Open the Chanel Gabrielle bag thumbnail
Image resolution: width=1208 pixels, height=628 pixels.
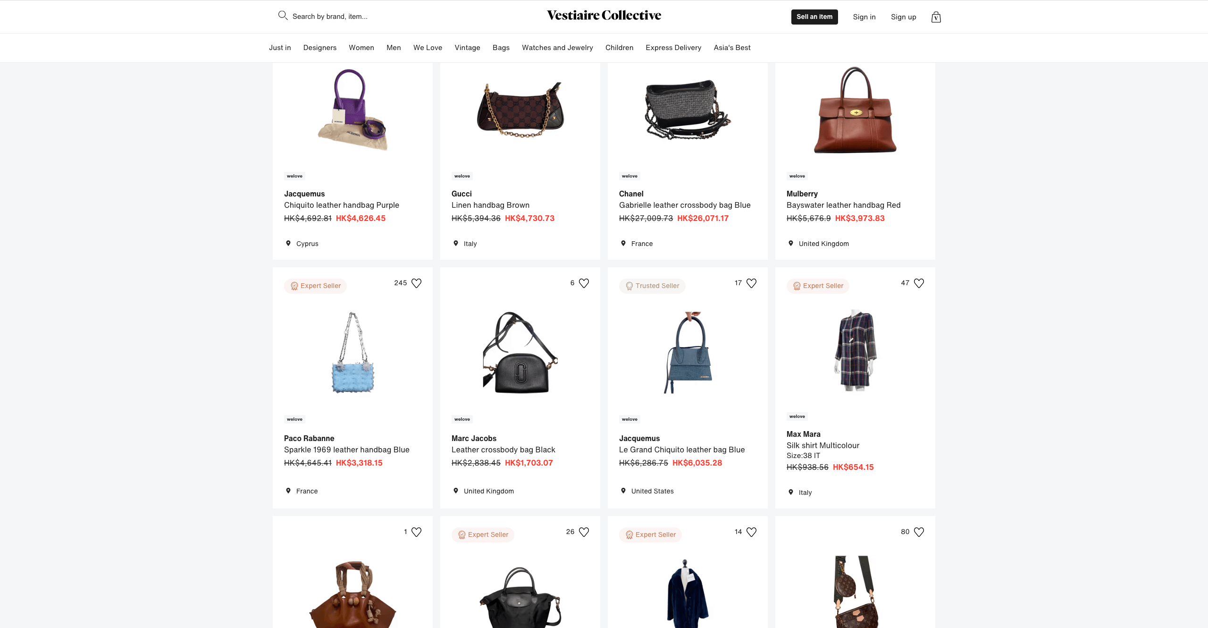click(688, 110)
